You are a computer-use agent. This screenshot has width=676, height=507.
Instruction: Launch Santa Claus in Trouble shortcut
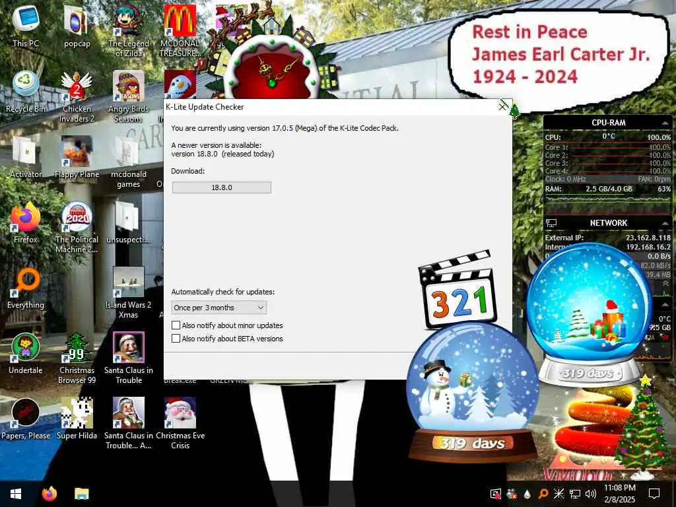129,358
